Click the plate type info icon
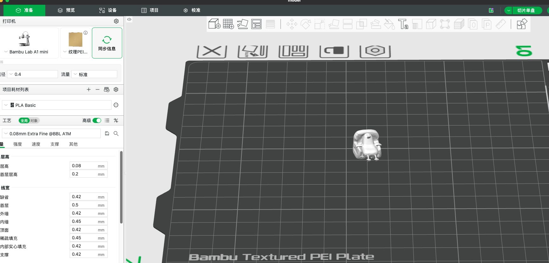549x263 pixels. pyautogui.click(x=86, y=33)
